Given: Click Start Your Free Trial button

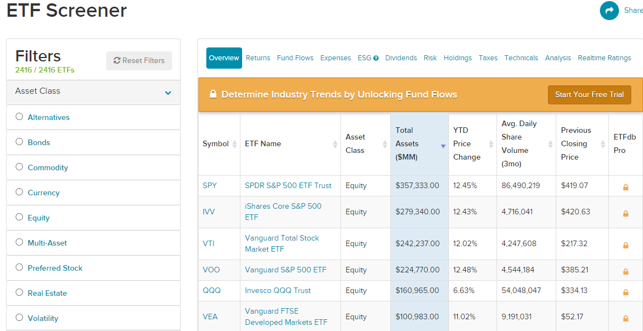Looking at the screenshot, I should (589, 94).
